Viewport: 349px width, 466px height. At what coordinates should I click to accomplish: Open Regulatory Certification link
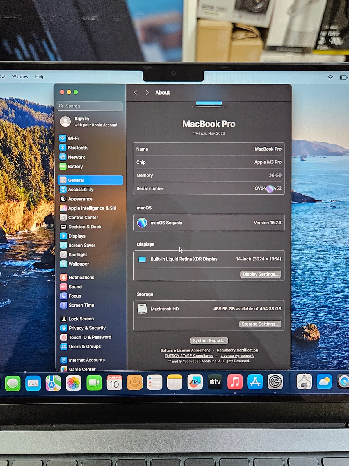pos(237,350)
